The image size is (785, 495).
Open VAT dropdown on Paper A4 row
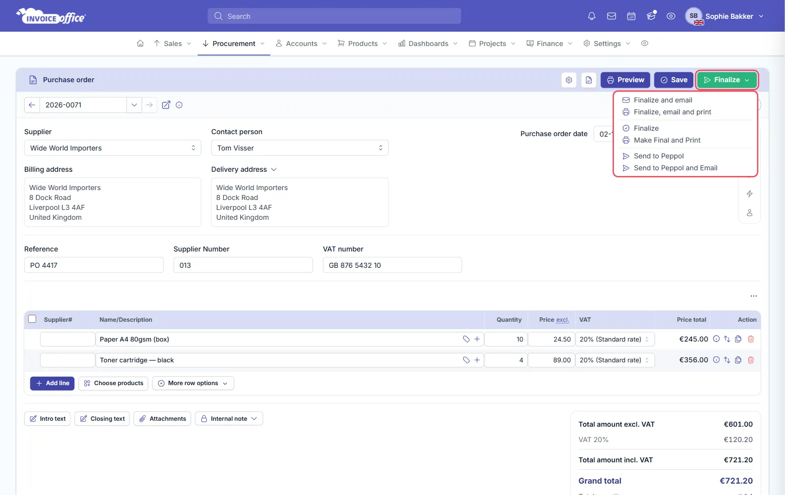615,339
